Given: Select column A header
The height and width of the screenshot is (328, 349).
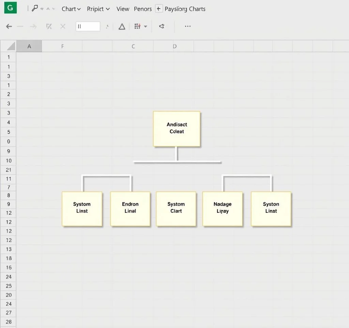Looking at the screenshot, I should (x=29, y=46).
